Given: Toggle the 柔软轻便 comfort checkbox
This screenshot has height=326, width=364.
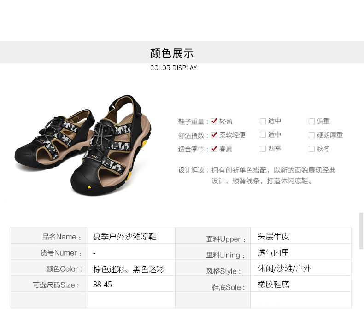Looking at the screenshot, I should tap(214, 135).
